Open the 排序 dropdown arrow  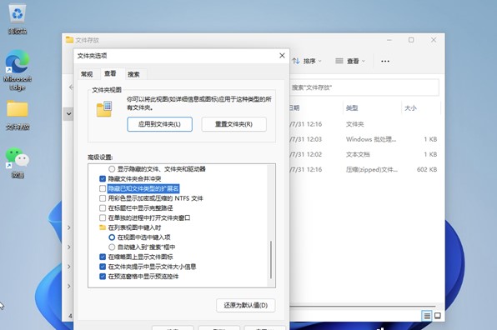pyautogui.click(x=320, y=61)
